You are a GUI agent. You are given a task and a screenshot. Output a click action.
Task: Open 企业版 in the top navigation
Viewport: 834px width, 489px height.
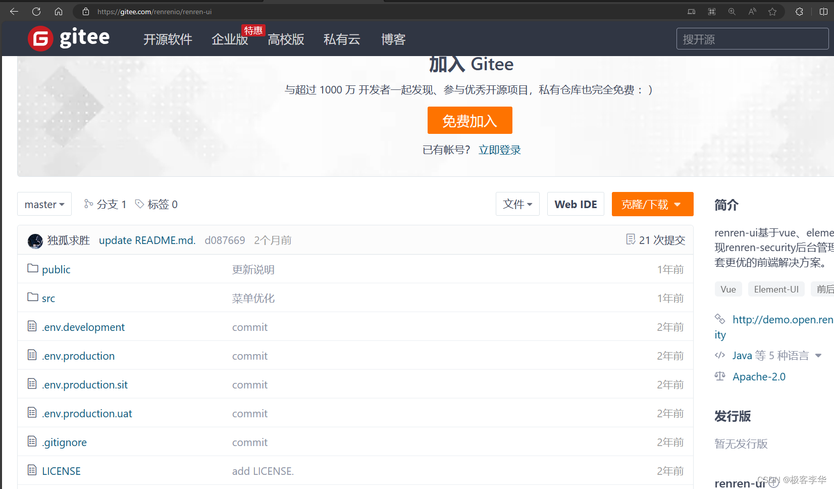tap(230, 39)
